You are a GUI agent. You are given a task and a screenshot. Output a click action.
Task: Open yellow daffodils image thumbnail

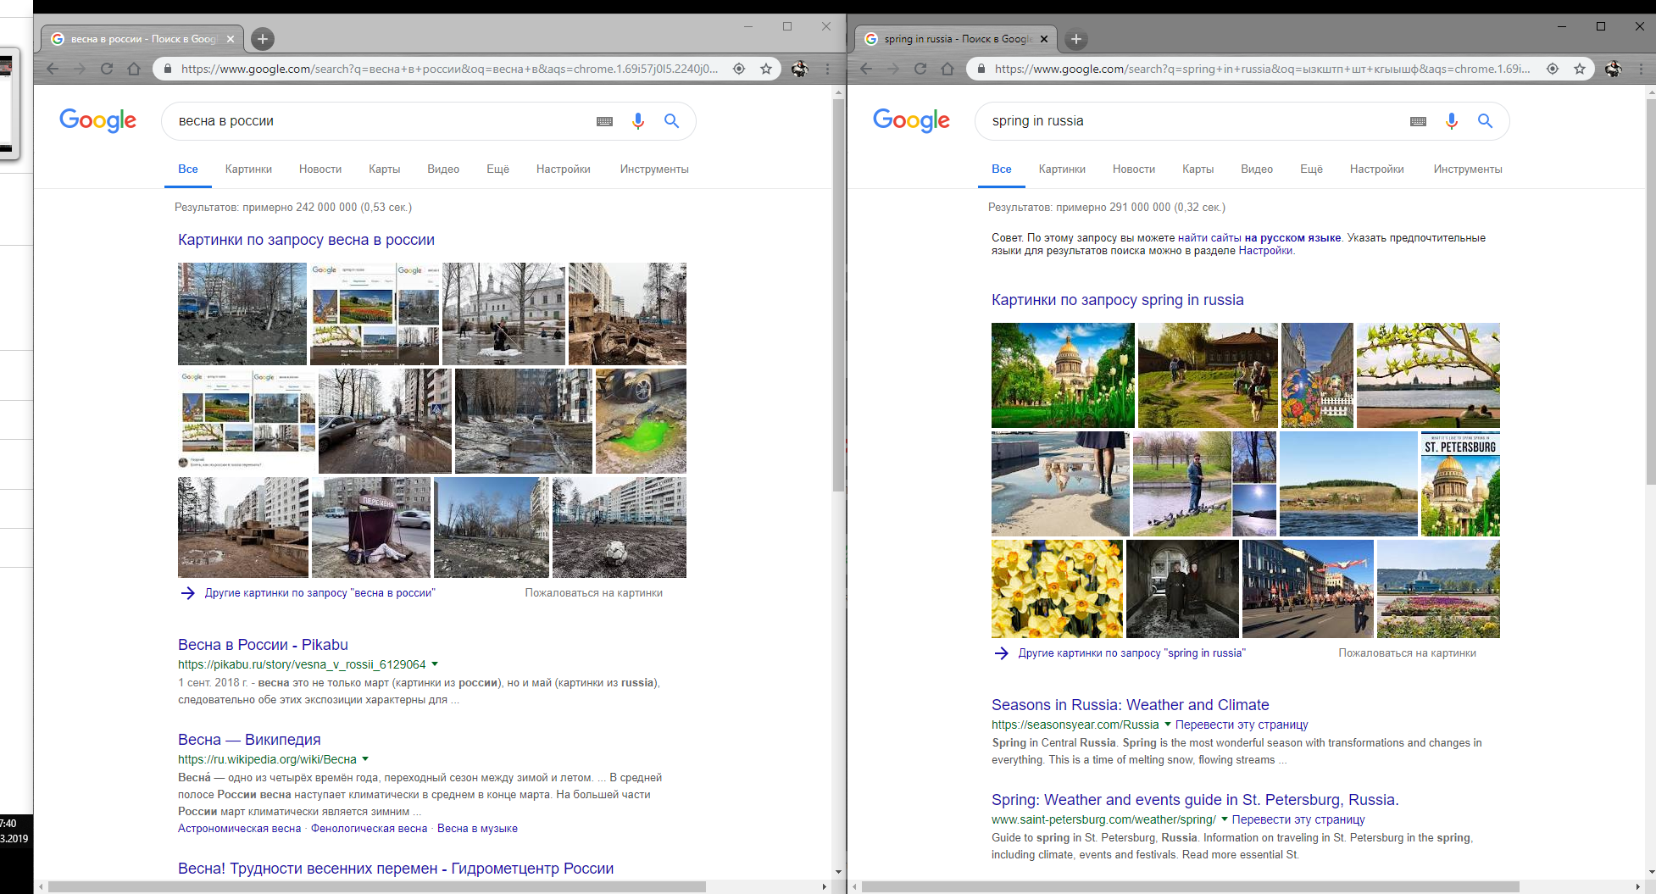1056,589
